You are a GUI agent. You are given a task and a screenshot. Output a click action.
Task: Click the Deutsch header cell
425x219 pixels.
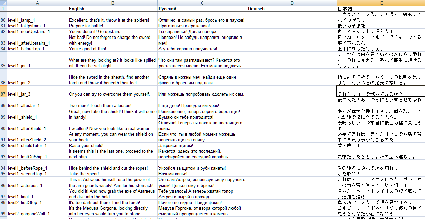point(292,9)
